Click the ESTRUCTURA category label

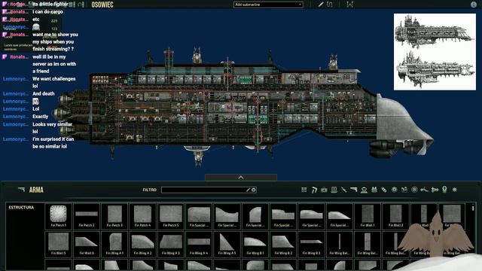[x=21, y=208]
